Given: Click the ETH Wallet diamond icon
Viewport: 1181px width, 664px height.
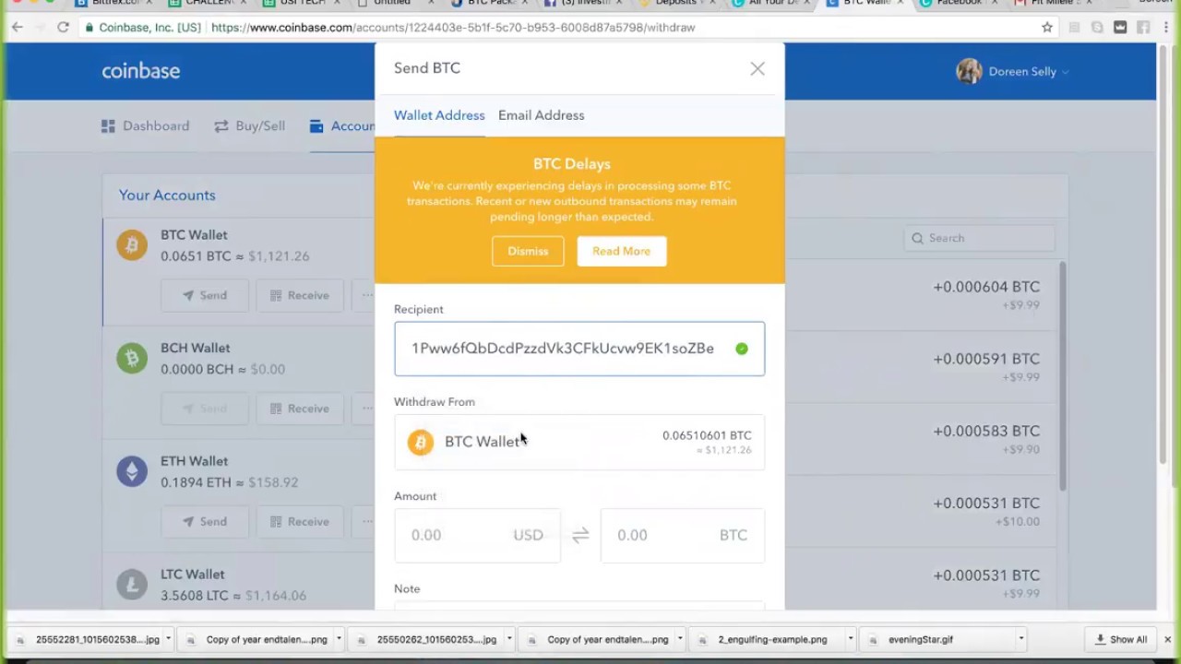Looking at the screenshot, I should (132, 471).
